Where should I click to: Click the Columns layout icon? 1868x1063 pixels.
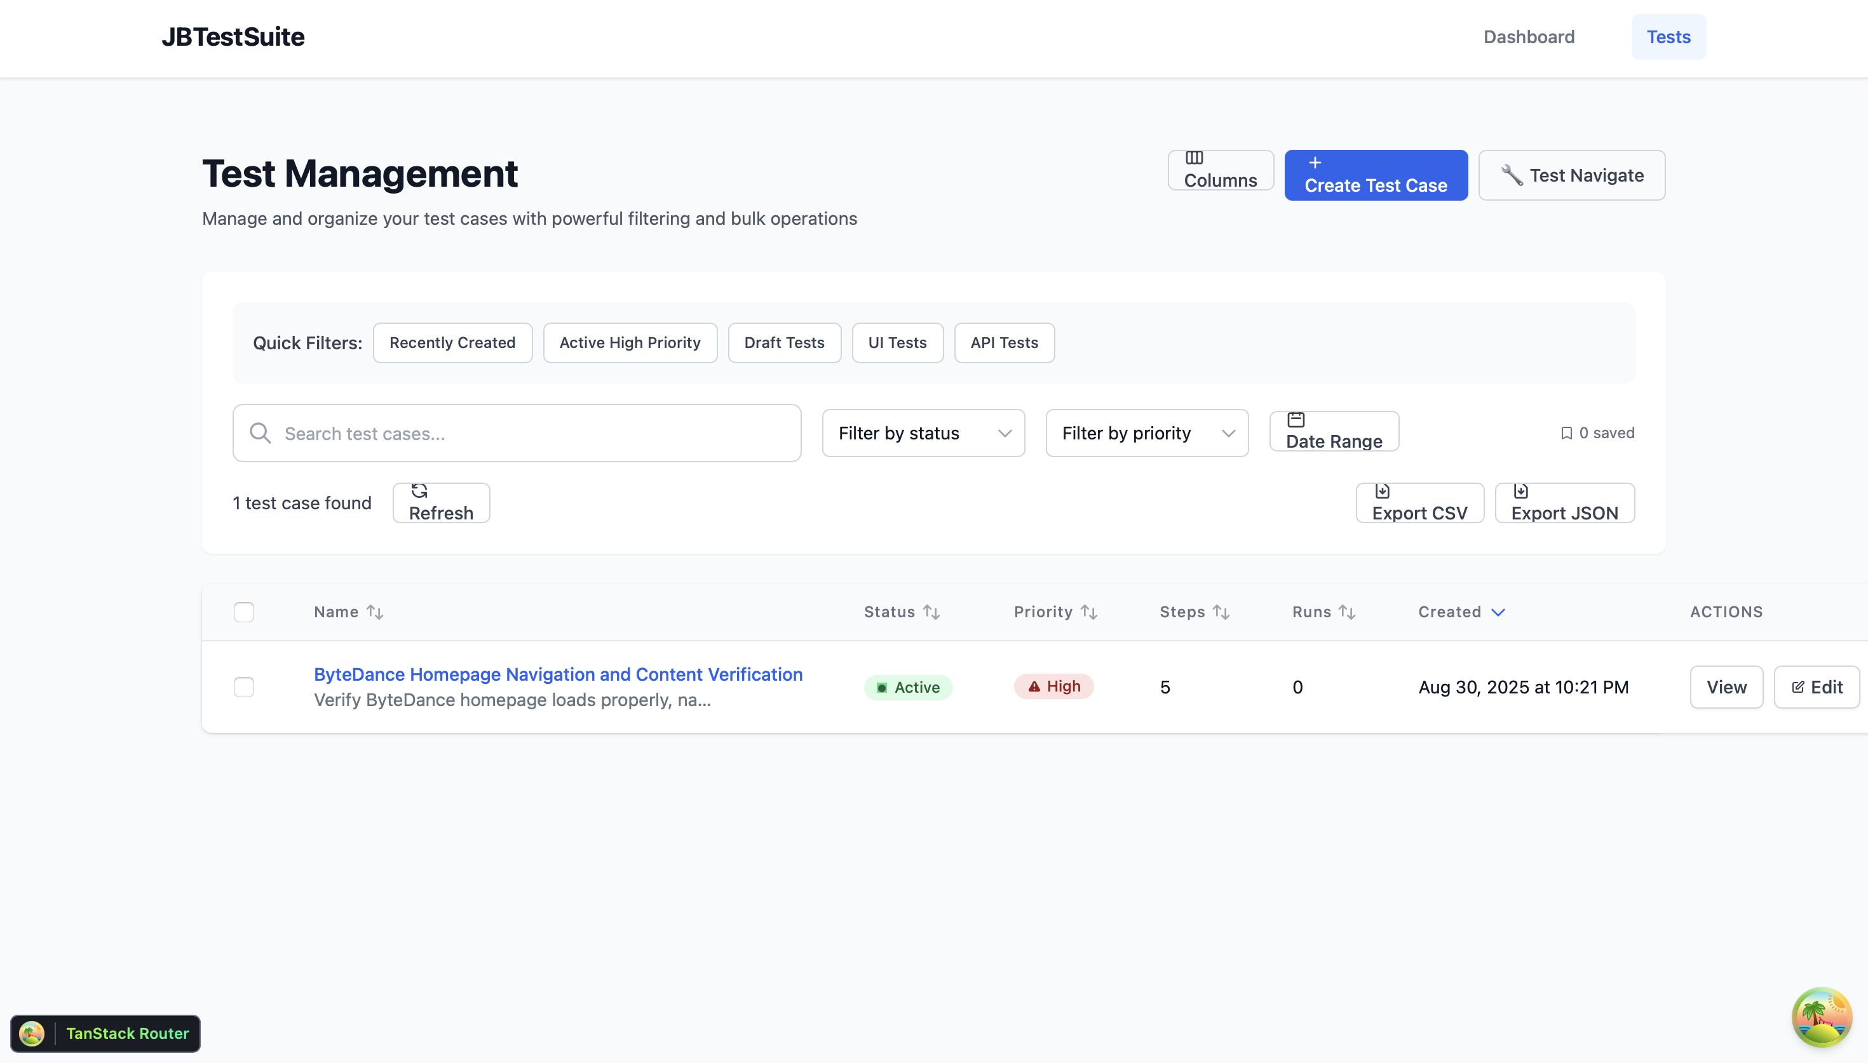click(1194, 157)
